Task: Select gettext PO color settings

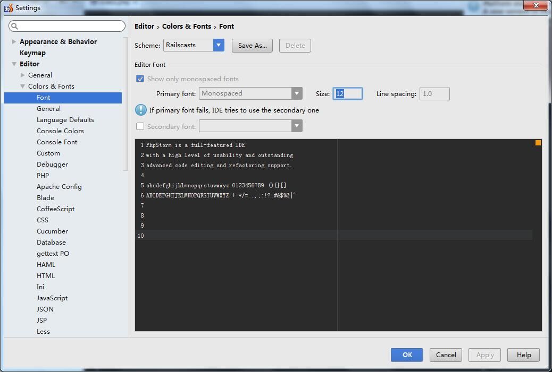Action: pyautogui.click(x=53, y=254)
